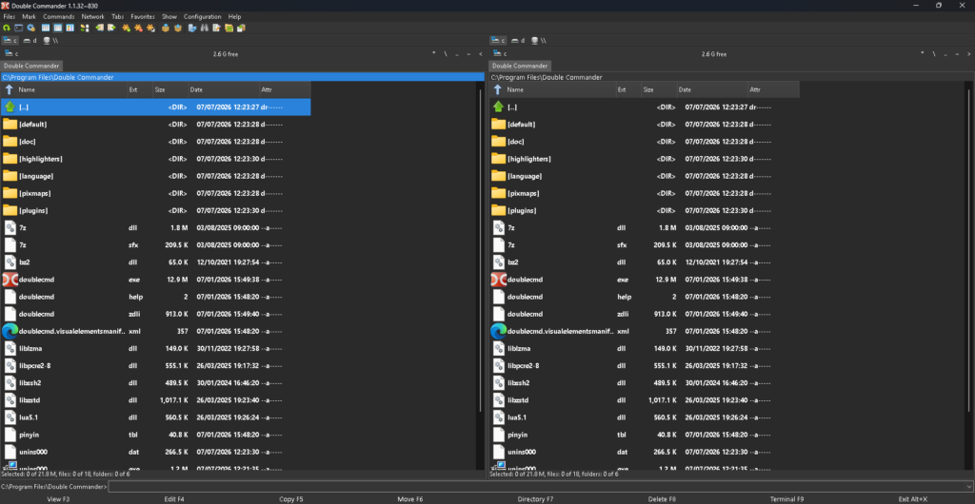Click View F3 button

coord(58,499)
